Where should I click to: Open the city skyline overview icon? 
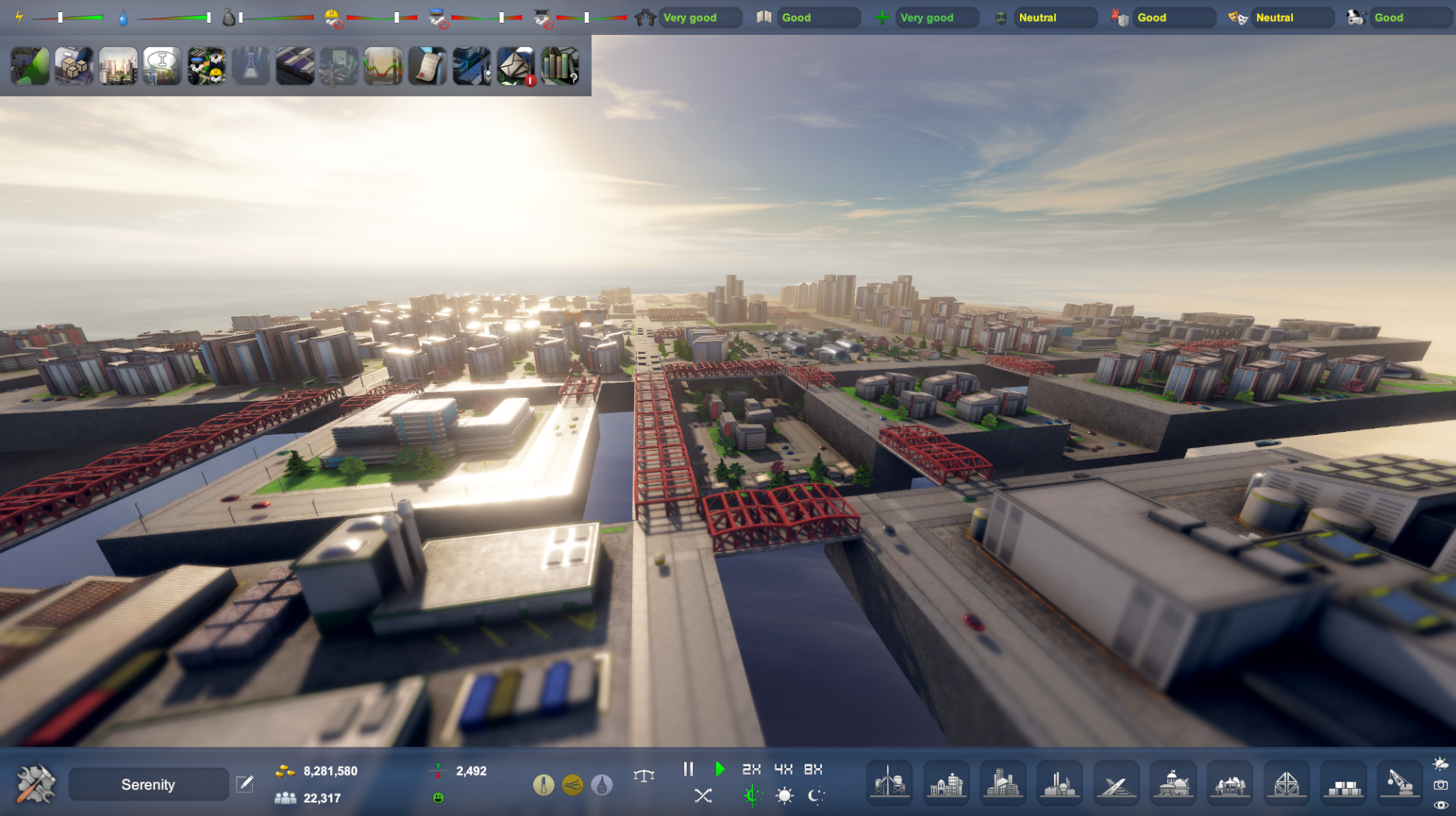click(118, 66)
